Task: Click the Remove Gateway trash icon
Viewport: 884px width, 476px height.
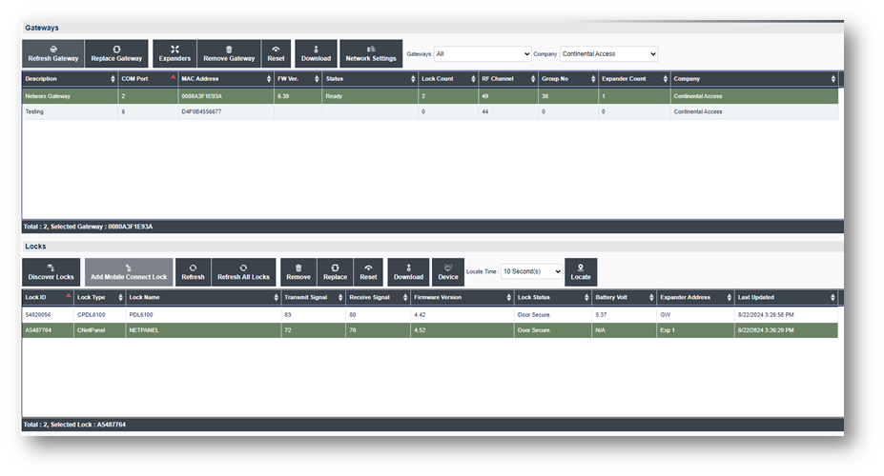Action: pyautogui.click(x=229, y=49)
